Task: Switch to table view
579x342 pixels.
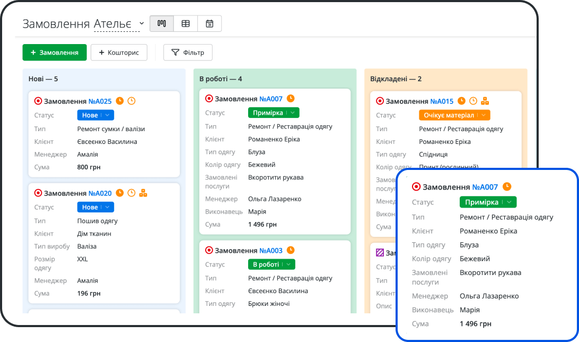Action: [186, 24]
